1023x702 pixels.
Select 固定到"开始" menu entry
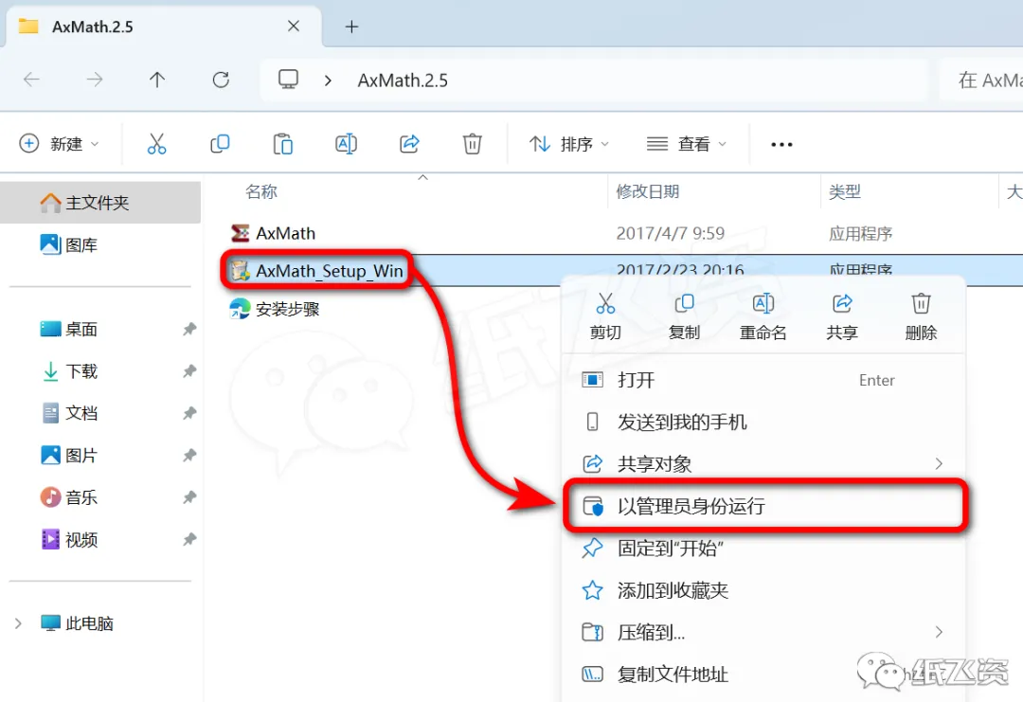[x=763, y=548]
